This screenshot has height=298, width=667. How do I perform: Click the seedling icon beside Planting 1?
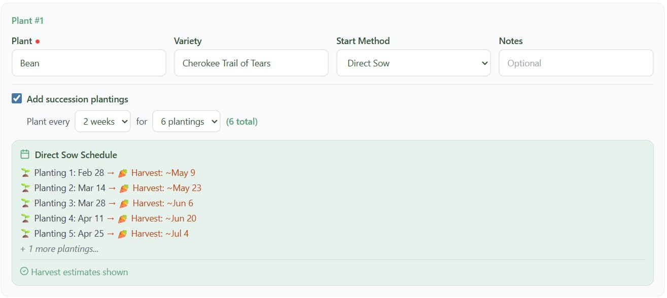25,172
